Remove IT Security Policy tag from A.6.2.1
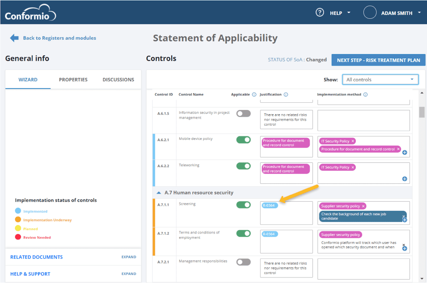Viewport: 427px width, 283px height. tap(353, 141)
